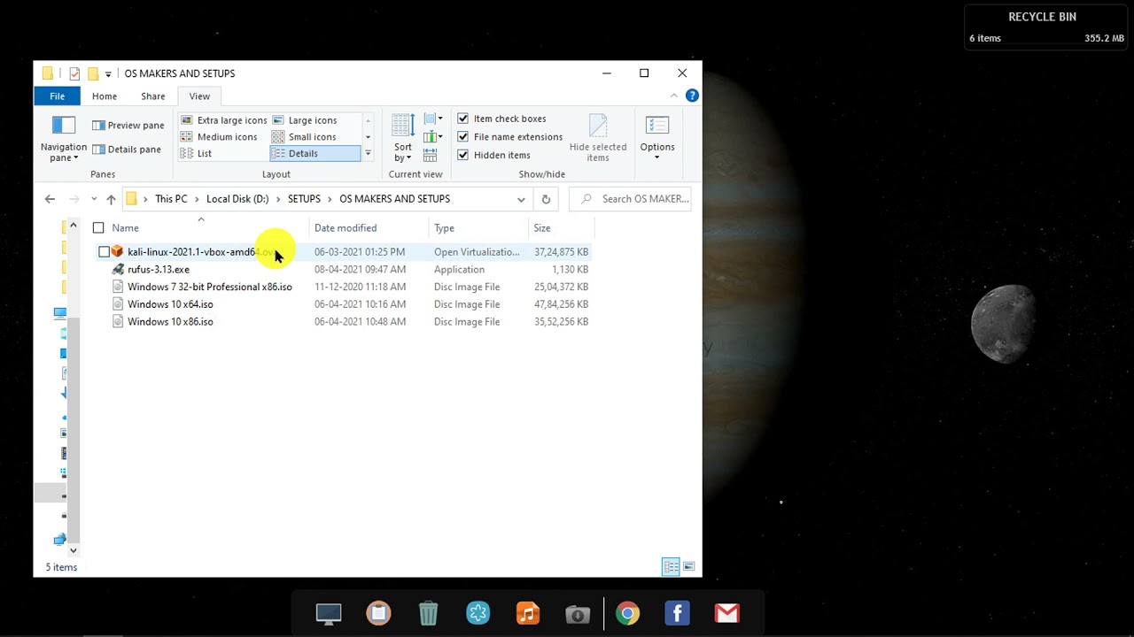Open This PC monitor dock icon

[x=329, y=613]
